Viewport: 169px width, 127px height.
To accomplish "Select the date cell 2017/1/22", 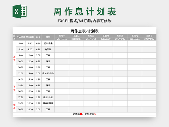I will coord(149,39).
